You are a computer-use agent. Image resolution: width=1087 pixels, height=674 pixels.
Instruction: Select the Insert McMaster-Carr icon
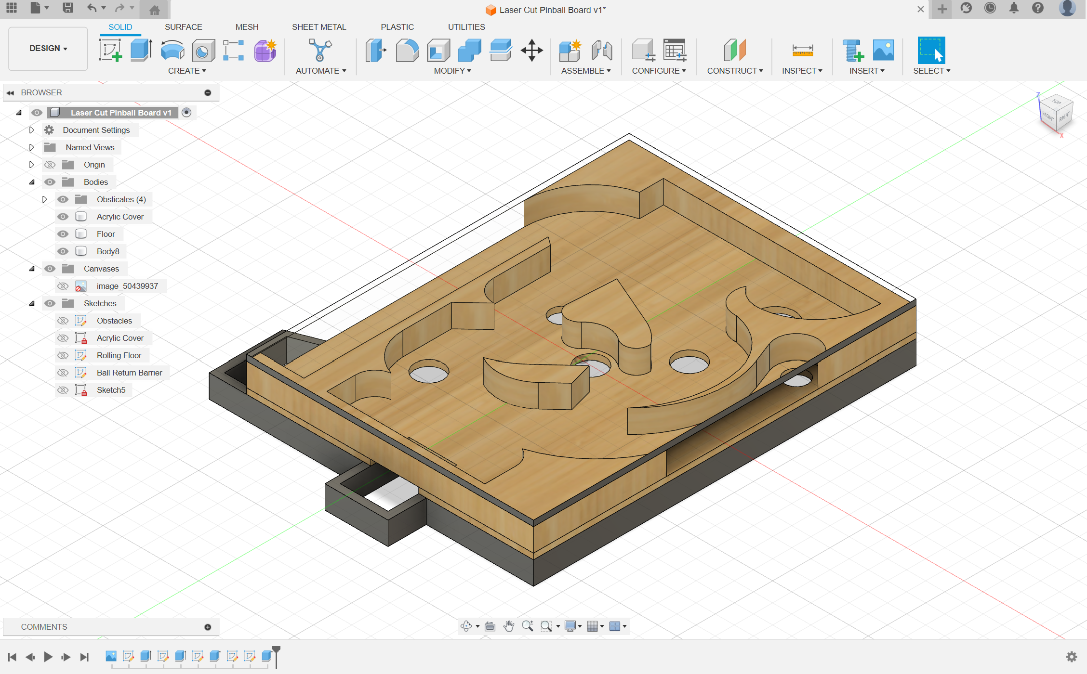point(853,51)
